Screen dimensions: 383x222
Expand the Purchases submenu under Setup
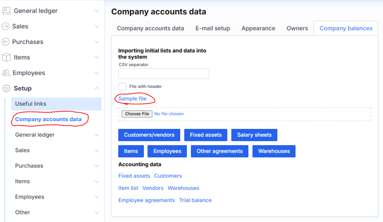point(97,166)
